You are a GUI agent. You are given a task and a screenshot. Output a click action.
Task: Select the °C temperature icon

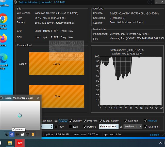coord(22,134)
